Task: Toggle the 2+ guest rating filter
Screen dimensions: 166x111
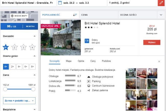Action: (12, 66)
